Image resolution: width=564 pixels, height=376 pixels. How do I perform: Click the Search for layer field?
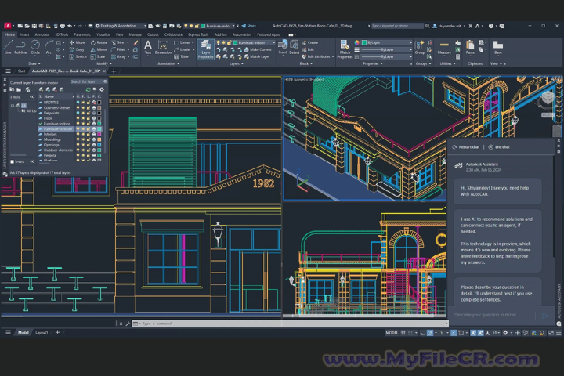point(89,81)
